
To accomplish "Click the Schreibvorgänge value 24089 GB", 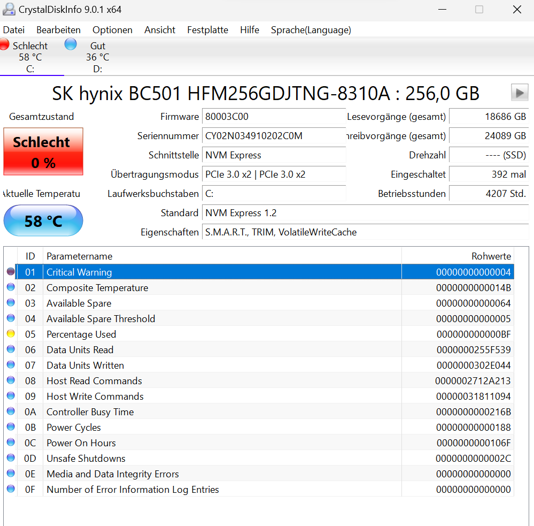I will (x=489, y=136).
